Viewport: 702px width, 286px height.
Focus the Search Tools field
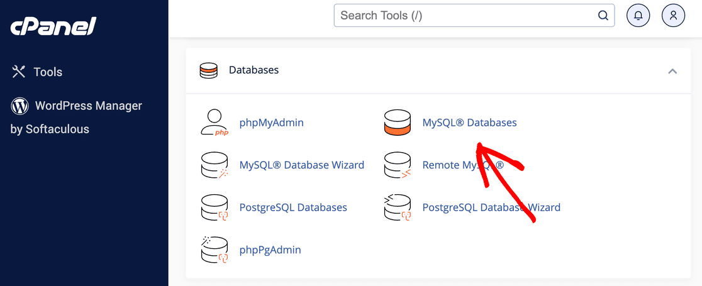point(465,16)
